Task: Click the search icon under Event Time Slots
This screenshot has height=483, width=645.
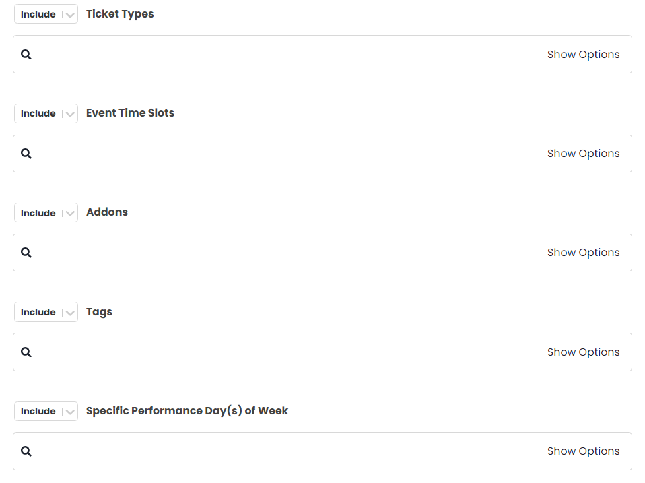Action: click(26, 153)
